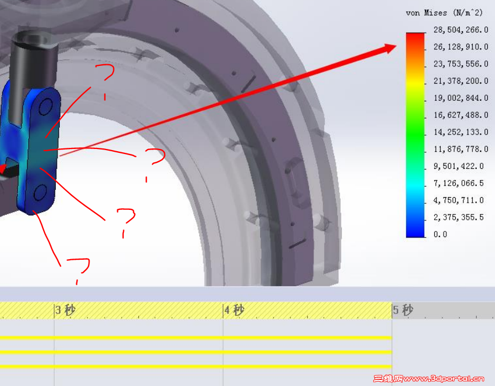Select the von Mises (N/m^2) legend title

pos(444,13)
